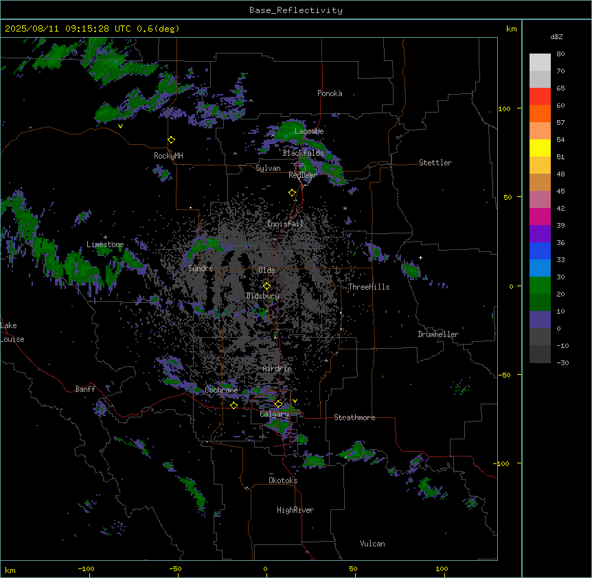
Task: Click the -100 tick label on right axis
Action: click(x=502, y=463)
